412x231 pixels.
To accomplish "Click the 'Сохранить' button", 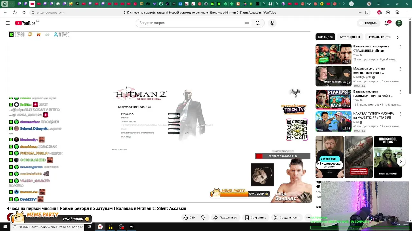I will [x=255, y=218].
